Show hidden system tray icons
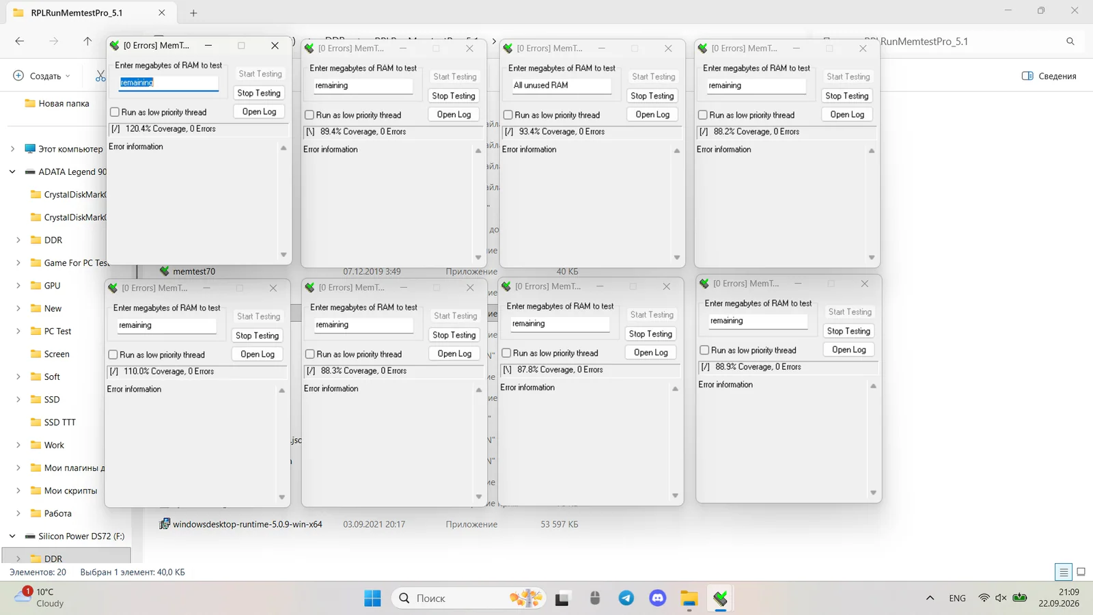 [930, 598]
